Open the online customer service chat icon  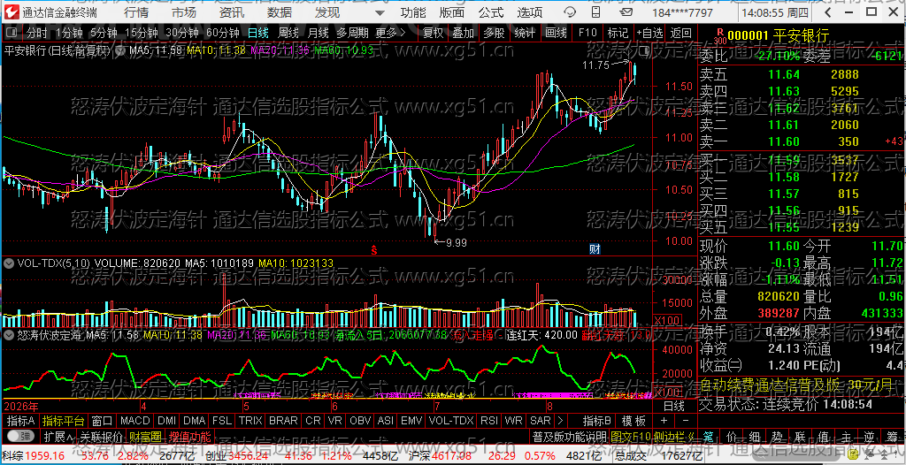click(x=569, y=11)
